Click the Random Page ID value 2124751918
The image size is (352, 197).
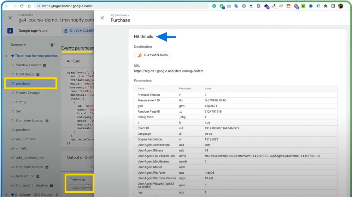pos(213,112)
